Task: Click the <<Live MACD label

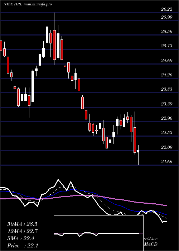Action: pos(151,242)
